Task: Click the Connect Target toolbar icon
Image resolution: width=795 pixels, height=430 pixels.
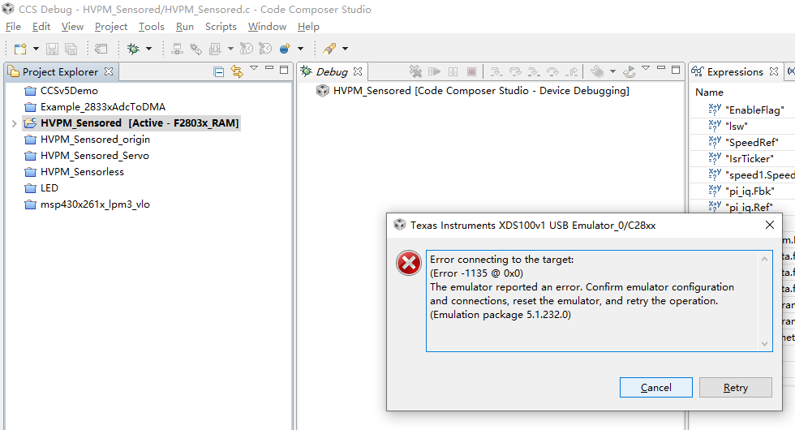Action: [x=177, y=49]
